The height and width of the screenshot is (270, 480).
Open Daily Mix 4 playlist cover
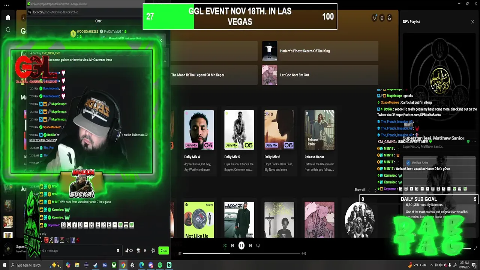(x=199, y=130)
